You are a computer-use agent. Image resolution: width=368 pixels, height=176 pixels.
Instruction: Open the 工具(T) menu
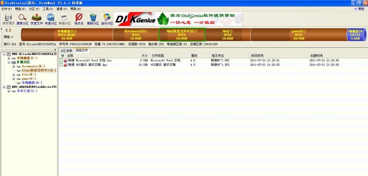pyautogui.click(x=48, y=9)
